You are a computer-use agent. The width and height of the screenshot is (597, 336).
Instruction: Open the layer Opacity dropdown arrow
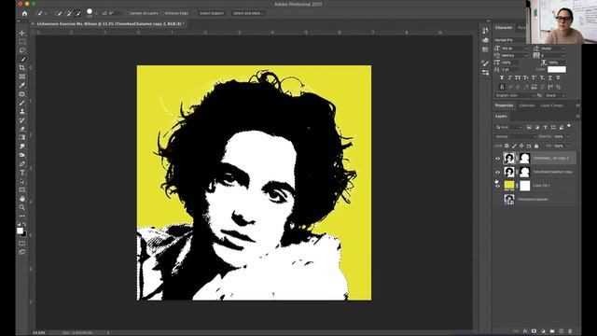pos(568,136)
